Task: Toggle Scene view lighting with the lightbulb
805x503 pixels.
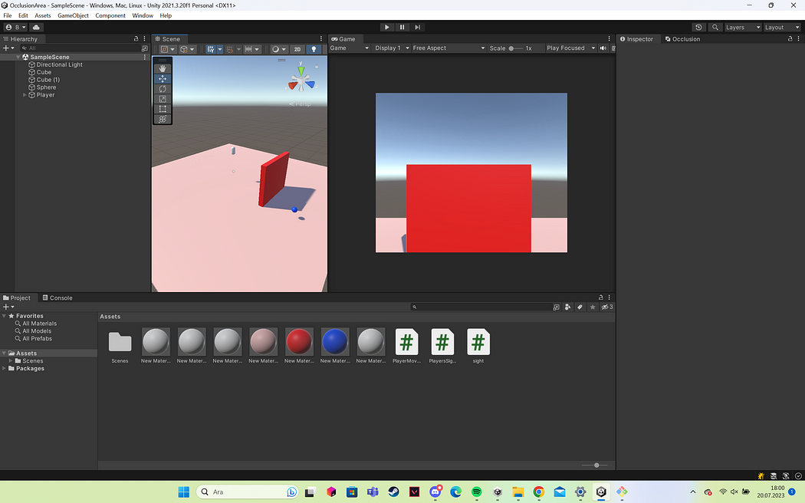Action: pos(314,48)
